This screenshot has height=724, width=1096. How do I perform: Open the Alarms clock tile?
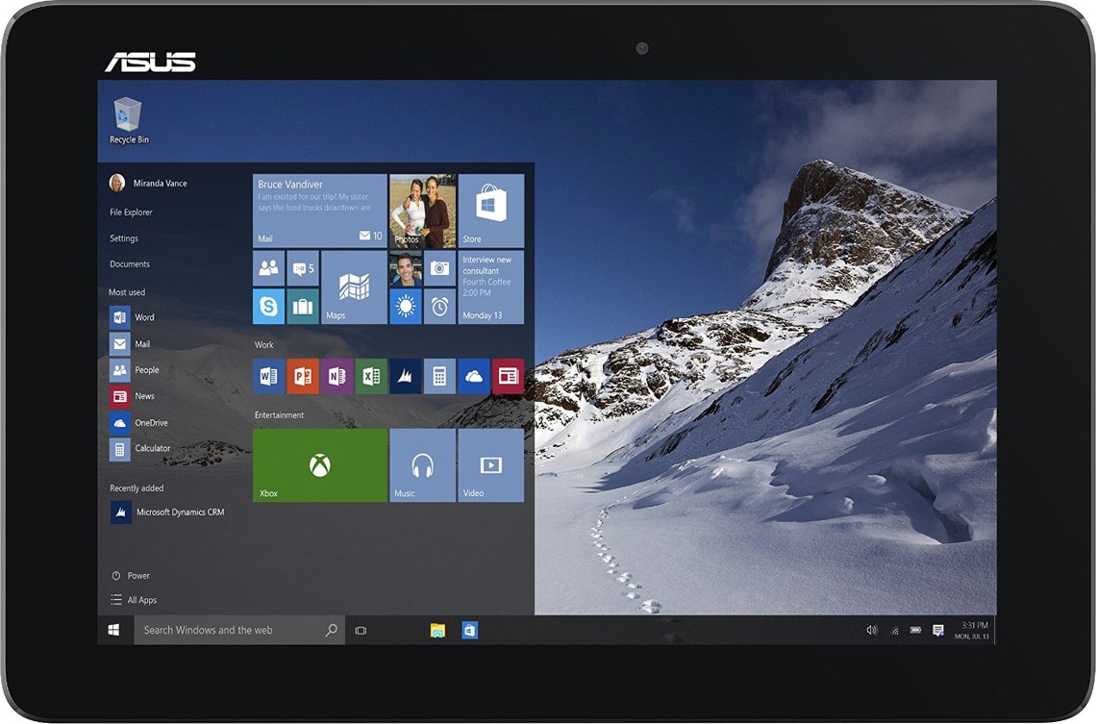(440, 307)
